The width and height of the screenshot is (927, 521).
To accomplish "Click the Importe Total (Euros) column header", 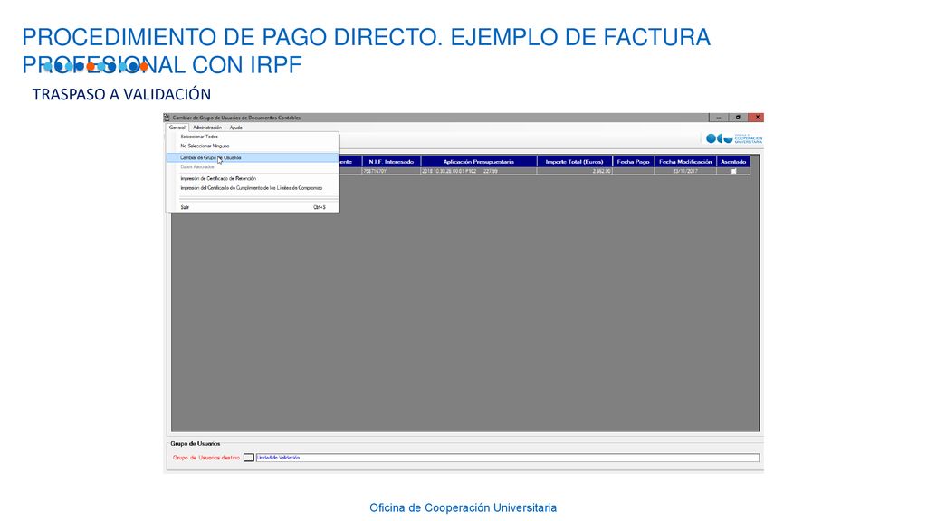I will (x=575, y=162).
